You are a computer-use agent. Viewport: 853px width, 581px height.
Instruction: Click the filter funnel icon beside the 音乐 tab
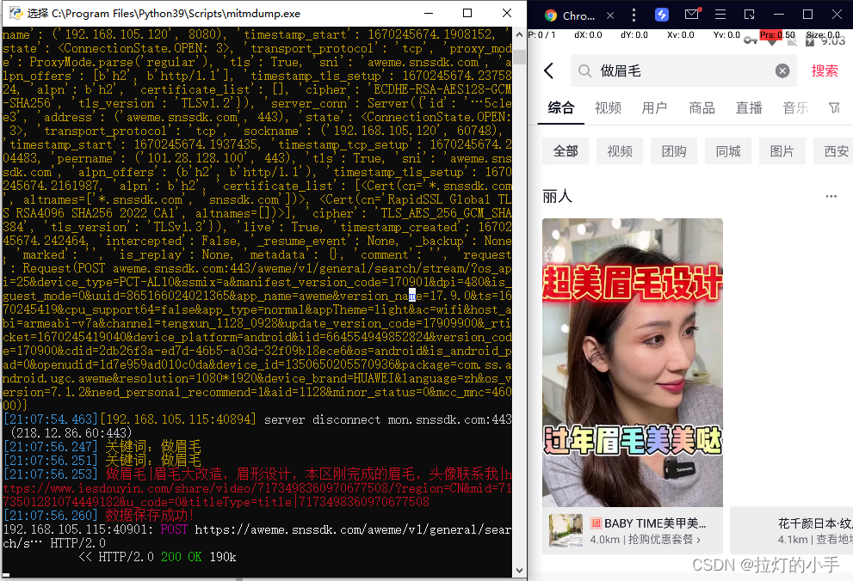(x=832, y=108)
